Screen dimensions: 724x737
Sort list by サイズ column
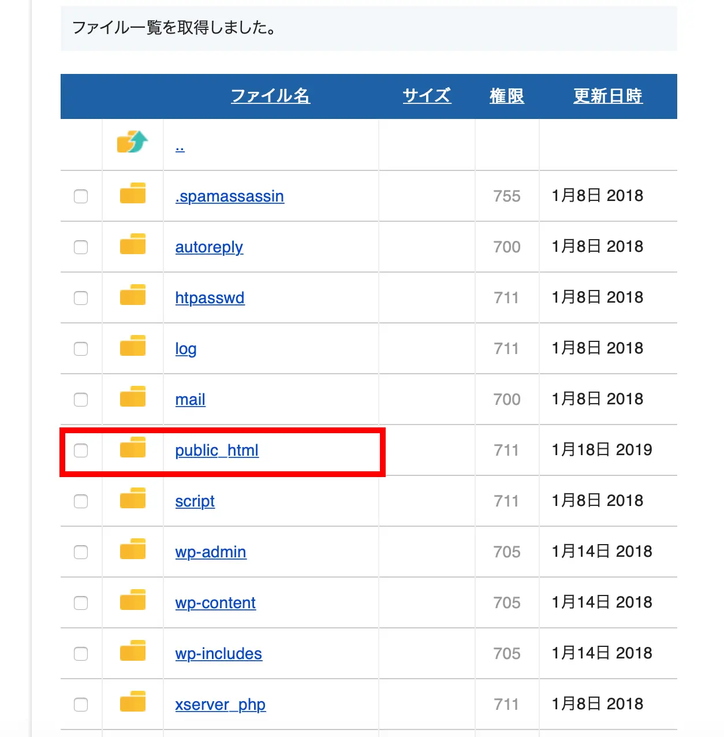point(427,96)
